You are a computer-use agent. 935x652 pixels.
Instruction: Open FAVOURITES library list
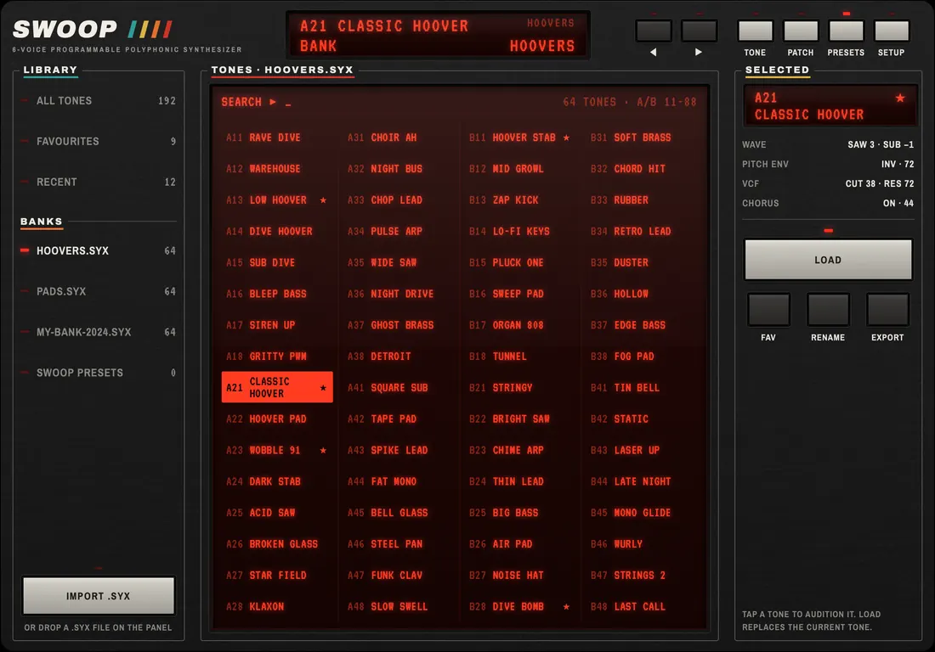(99, 141)
